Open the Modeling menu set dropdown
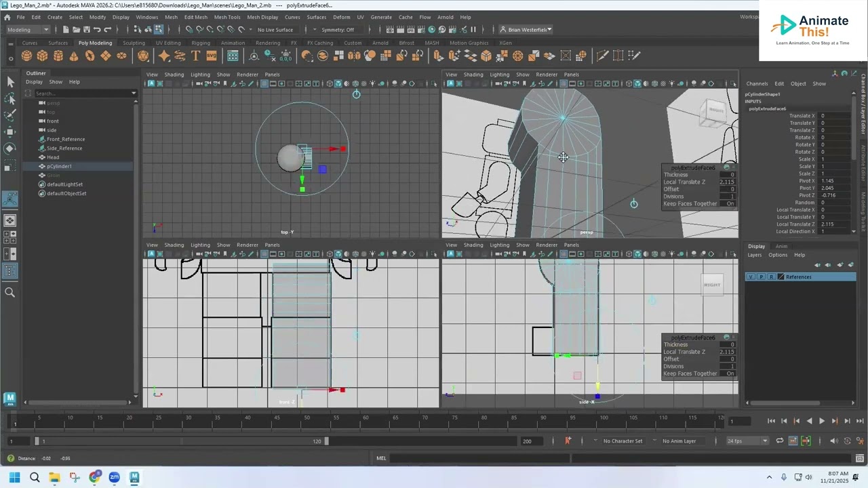 point(27,29)
